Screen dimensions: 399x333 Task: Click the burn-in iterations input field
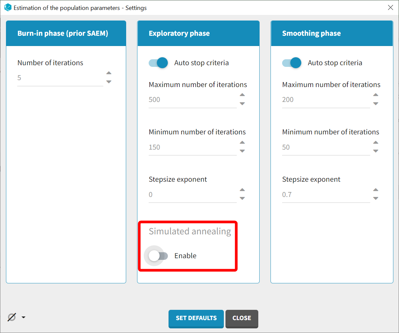(60, 78)
